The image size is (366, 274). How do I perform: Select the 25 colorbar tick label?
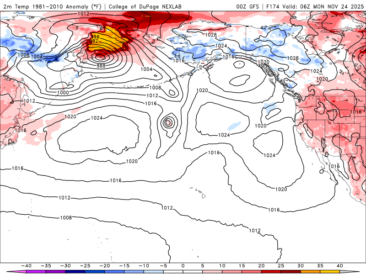click(x=281, y=266)
